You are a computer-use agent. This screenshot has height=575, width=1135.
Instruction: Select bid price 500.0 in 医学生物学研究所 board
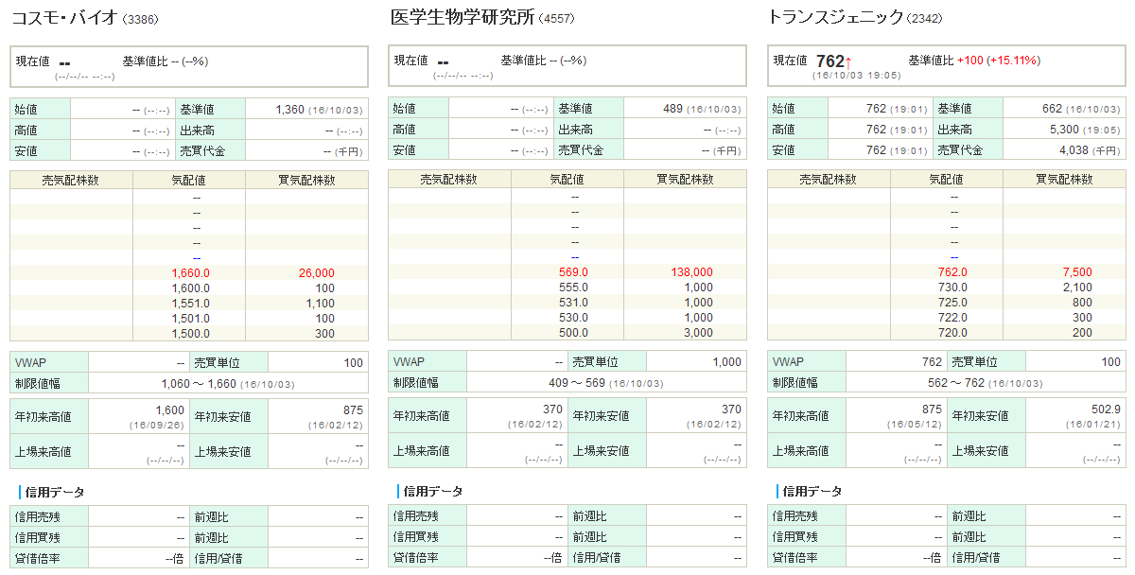click(x=573, y=333)
